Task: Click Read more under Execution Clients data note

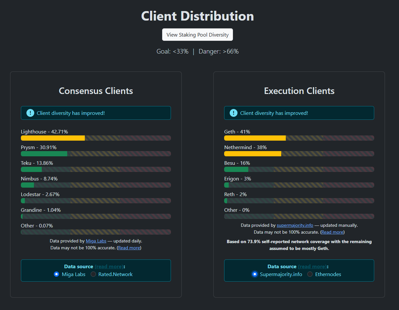Action: [x=332, y=232]
